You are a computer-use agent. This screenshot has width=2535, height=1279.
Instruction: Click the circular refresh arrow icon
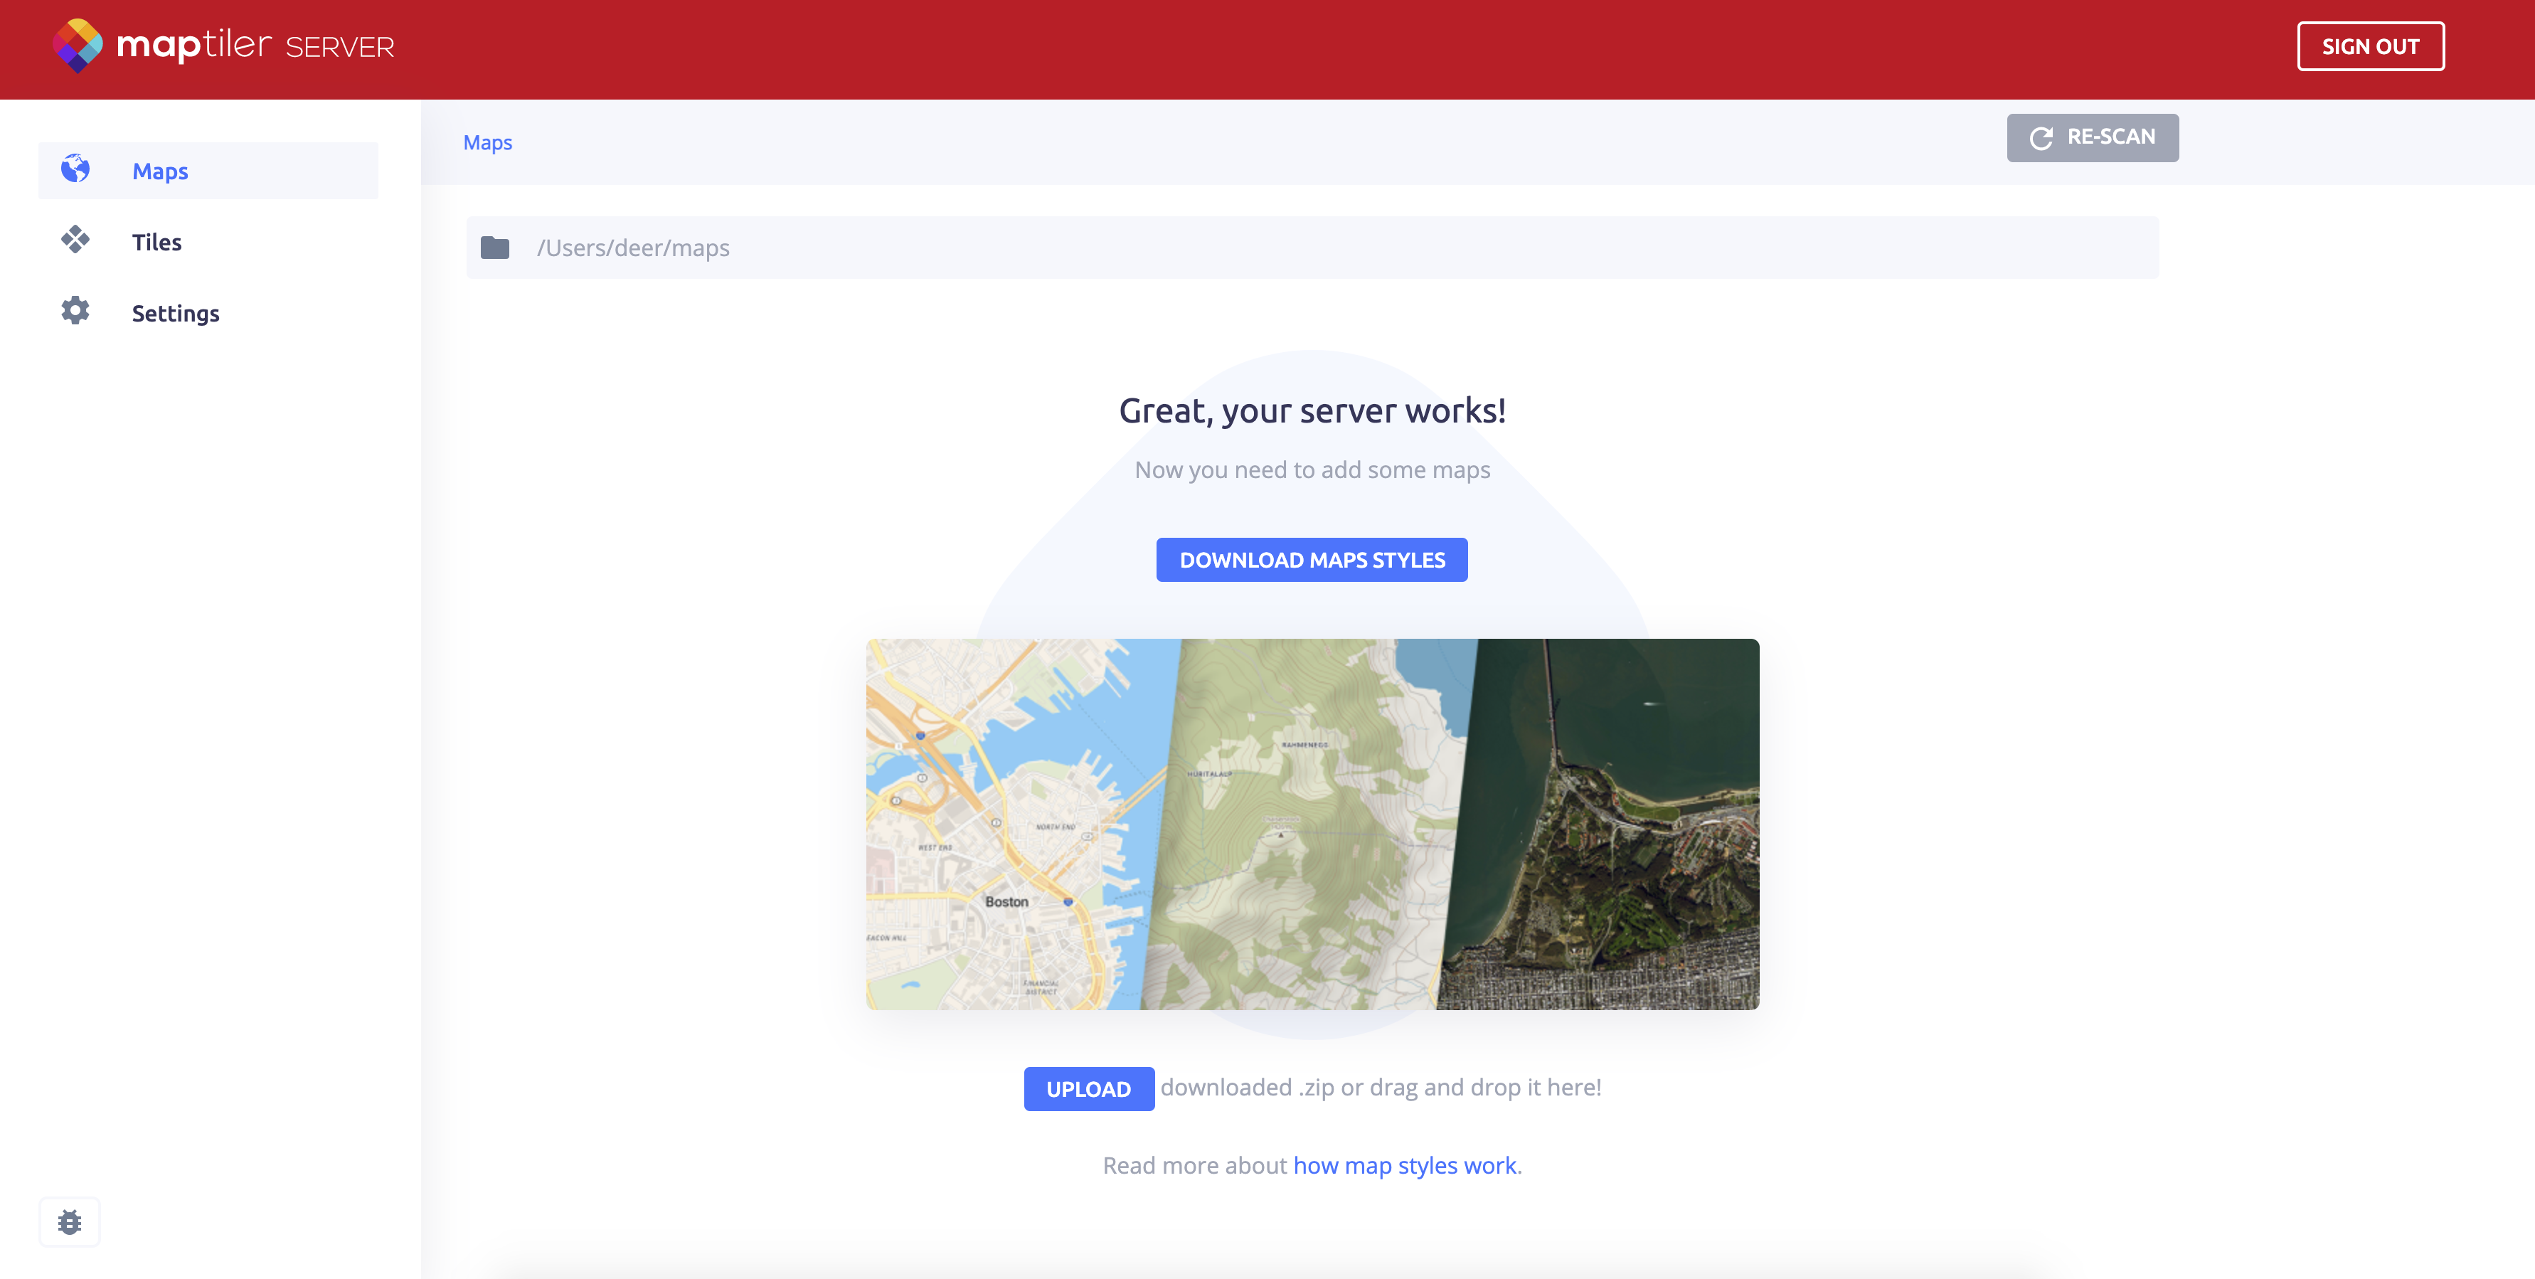click(x=2041, y=138)
